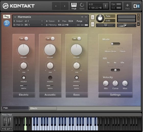The width and height of the screenshot is (143, 132).
Task: Toggle the Bass Double button
Action: tap(77, 78)
